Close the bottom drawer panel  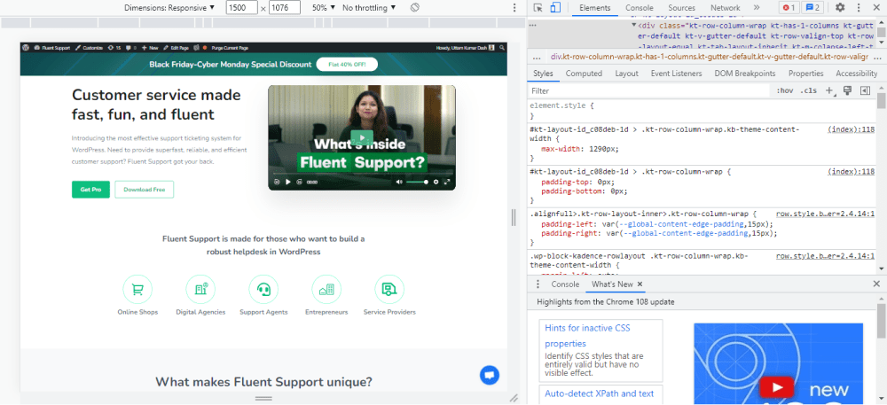click(x=876, y=284)
